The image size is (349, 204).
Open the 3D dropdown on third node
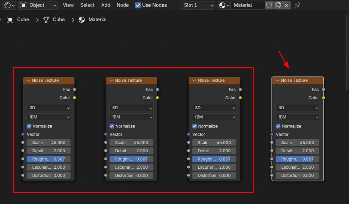[x=214, y=108]
